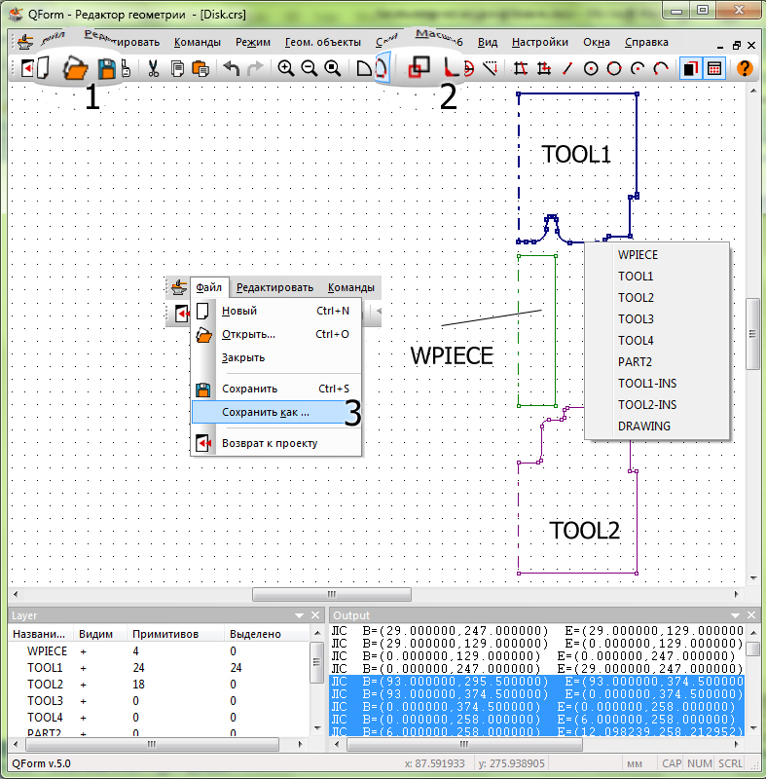Open the Справка menu
Viewport: 766px width, 779px height.
(x=646, y=42)
